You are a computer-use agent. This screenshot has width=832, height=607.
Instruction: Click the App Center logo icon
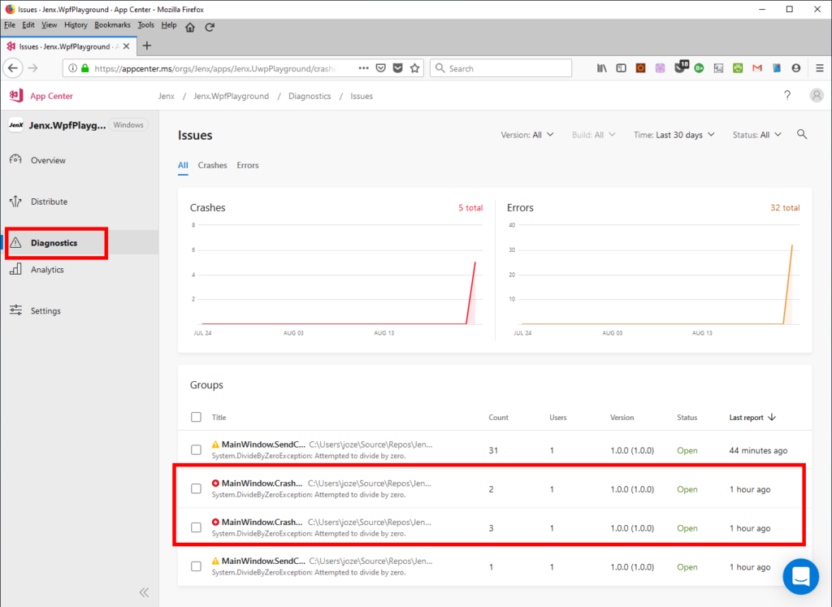16,96
